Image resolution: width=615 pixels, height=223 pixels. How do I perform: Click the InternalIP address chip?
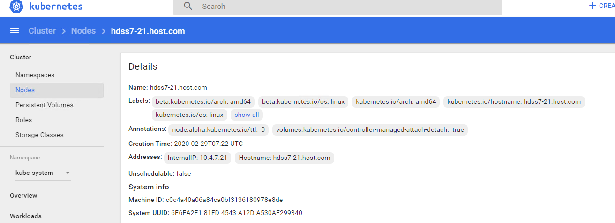coord(197,158)
